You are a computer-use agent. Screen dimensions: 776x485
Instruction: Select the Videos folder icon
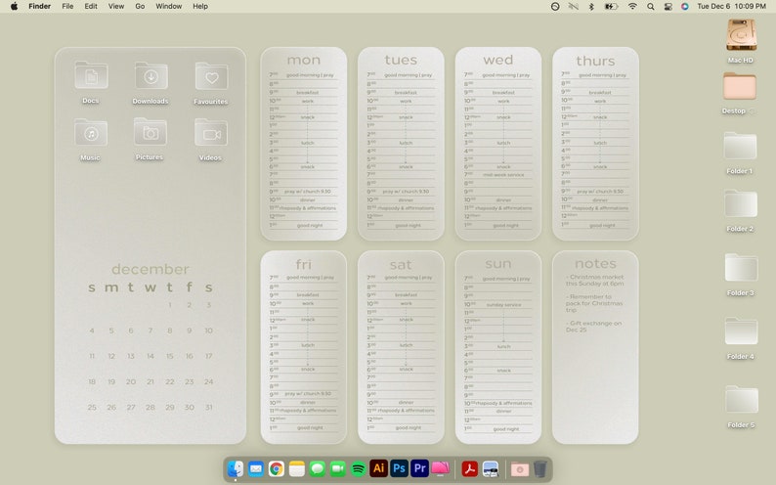point(211,132)
